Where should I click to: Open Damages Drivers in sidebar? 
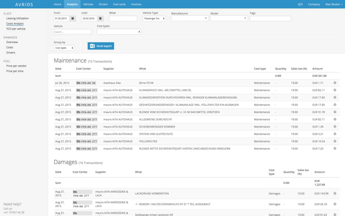coord(11,52)
